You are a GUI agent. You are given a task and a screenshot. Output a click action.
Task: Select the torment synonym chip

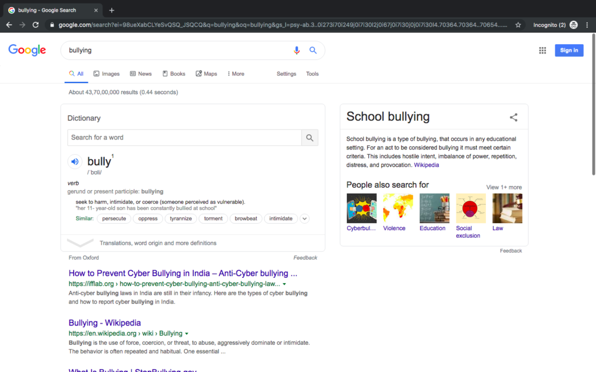click(x=213, y=219)
